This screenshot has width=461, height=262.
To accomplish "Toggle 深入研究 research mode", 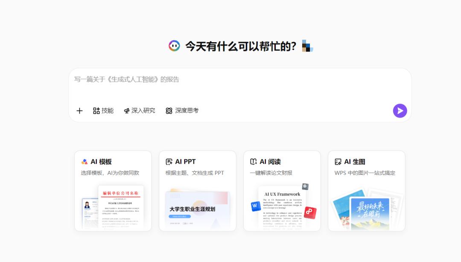I will 140,111.
